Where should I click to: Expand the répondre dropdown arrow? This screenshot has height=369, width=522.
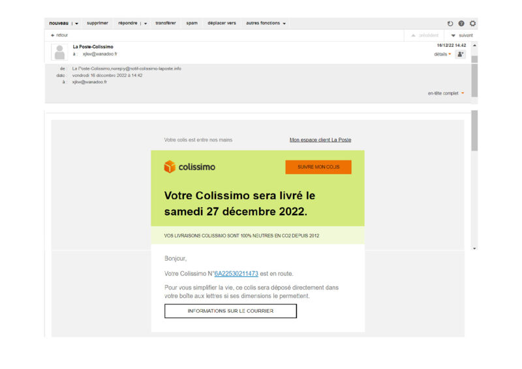146,23
